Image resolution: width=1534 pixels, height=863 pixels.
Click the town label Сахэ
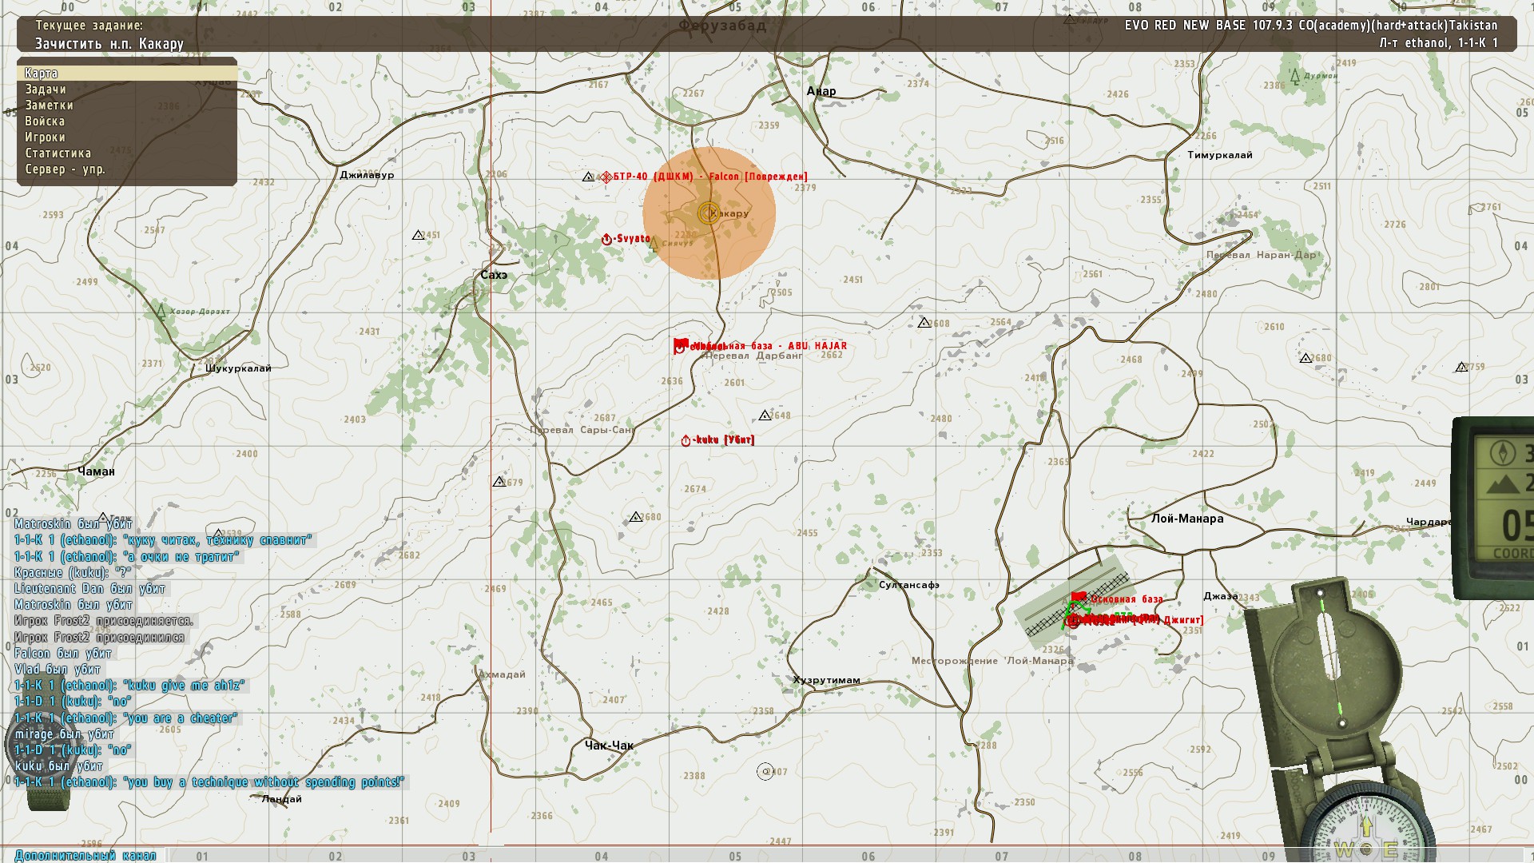coord(494,275)
